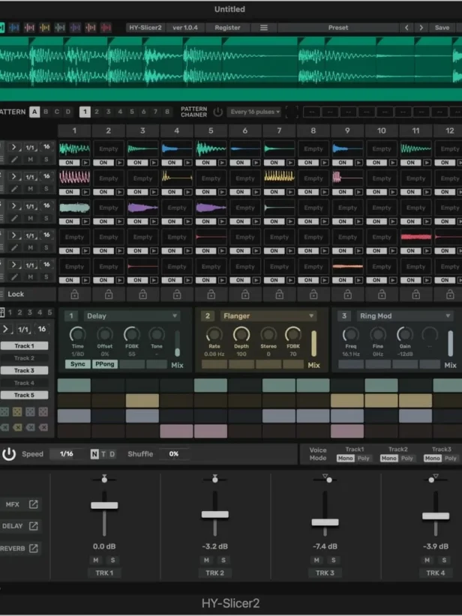
Task: Click the yellow clear delete icon
Action: [17, 427]
